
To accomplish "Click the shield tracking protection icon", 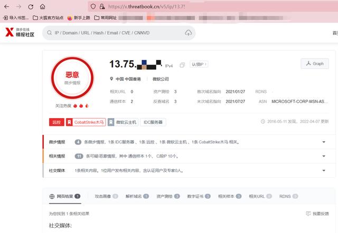I will tap(93, 6).
